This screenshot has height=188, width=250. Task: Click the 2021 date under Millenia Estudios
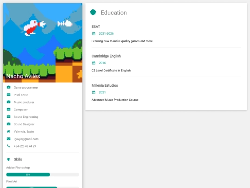coord(102,92)
